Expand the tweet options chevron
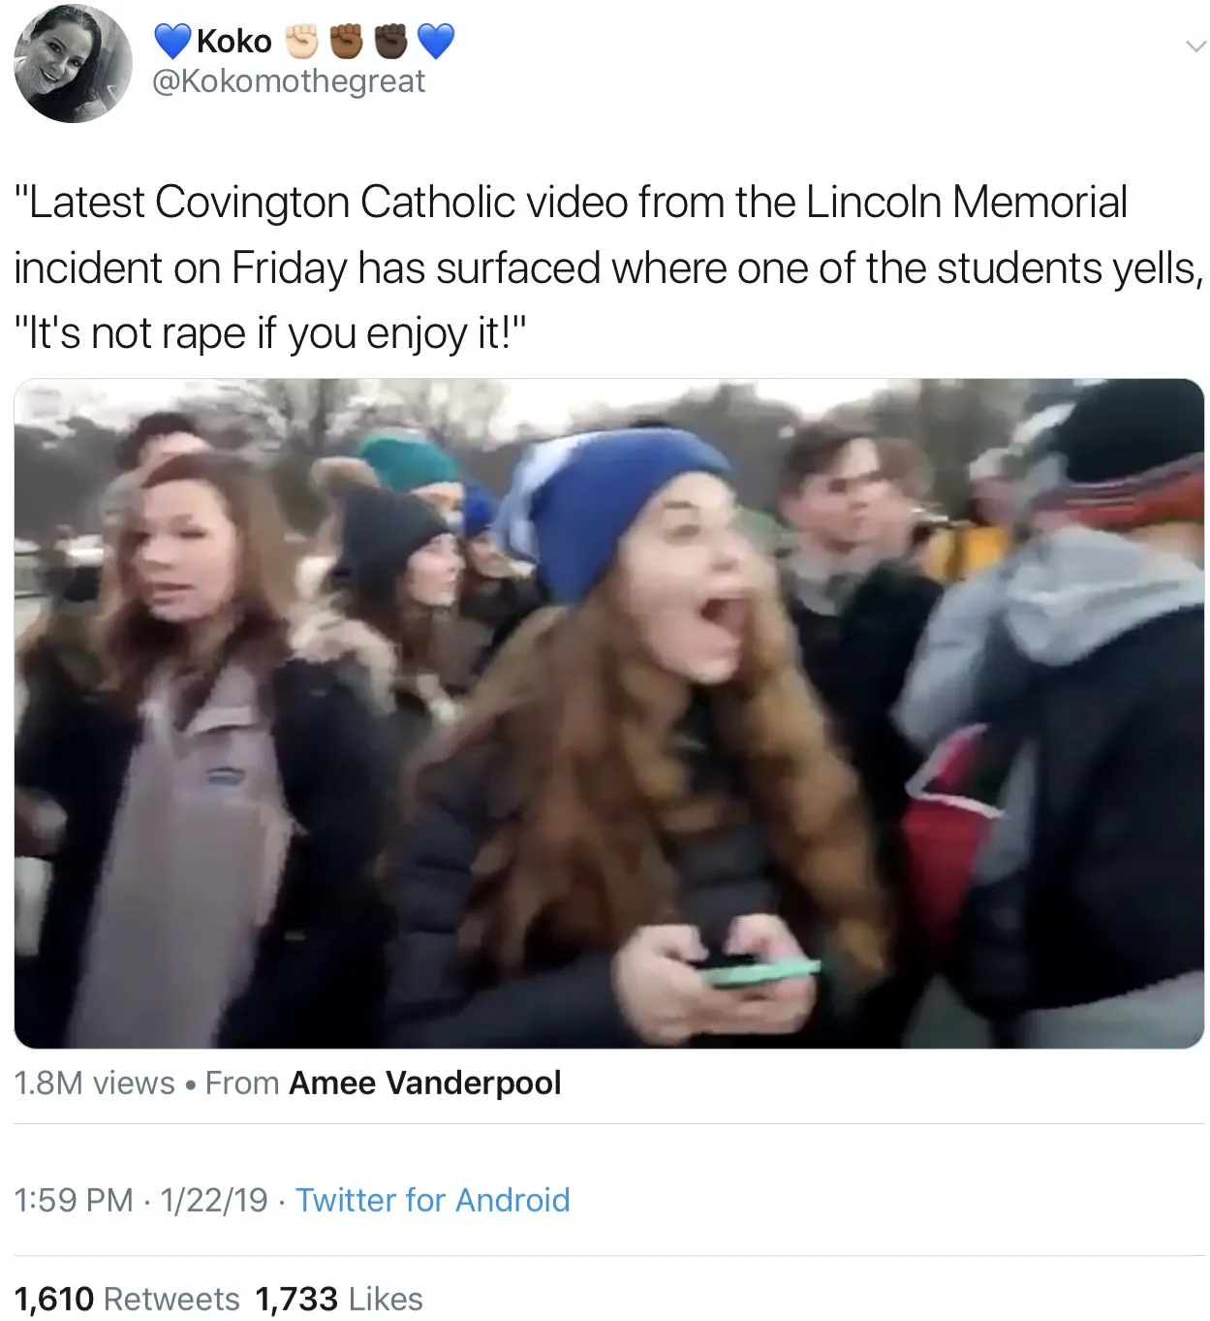 (x=1196, y=46)
